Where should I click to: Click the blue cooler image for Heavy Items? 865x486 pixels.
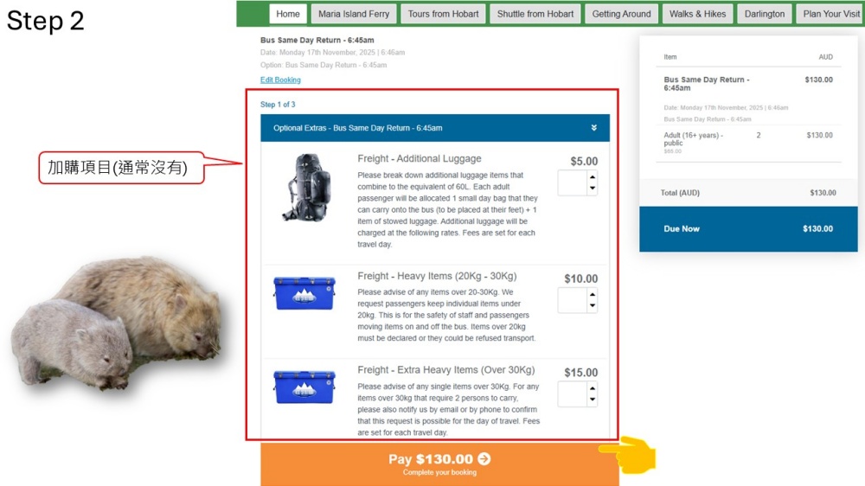(x=304, y=293)
